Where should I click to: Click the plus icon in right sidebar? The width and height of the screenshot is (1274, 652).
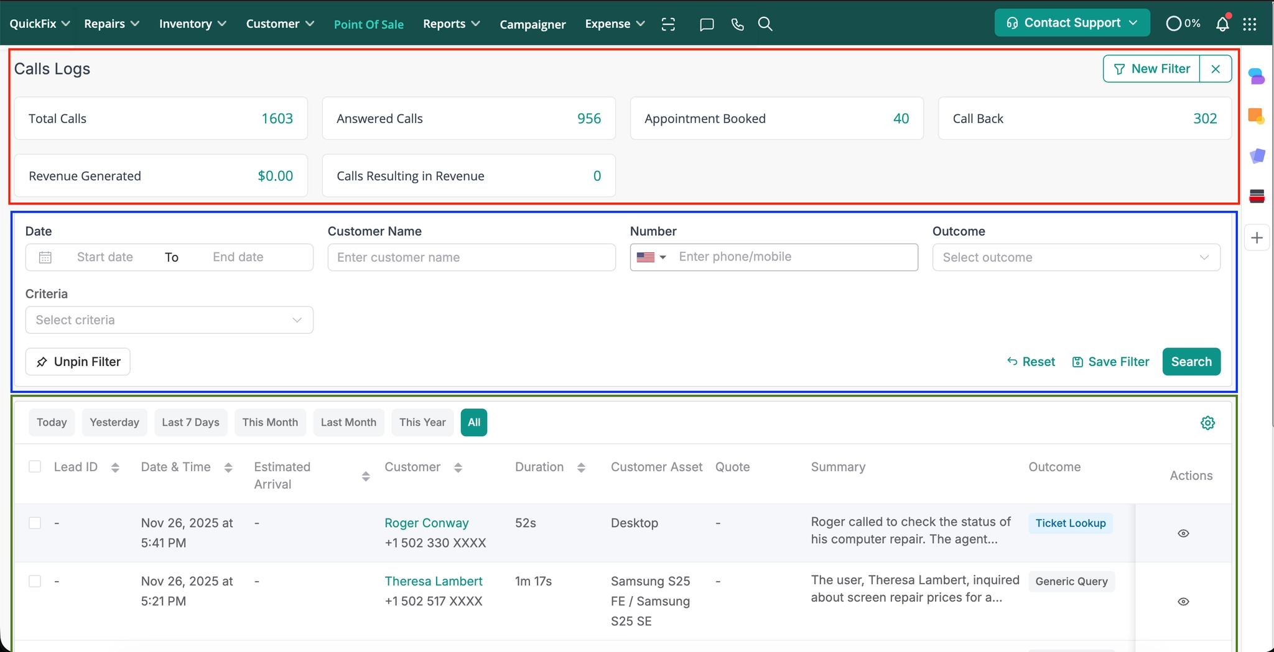pyautogui.click(x=1257, y=238)
